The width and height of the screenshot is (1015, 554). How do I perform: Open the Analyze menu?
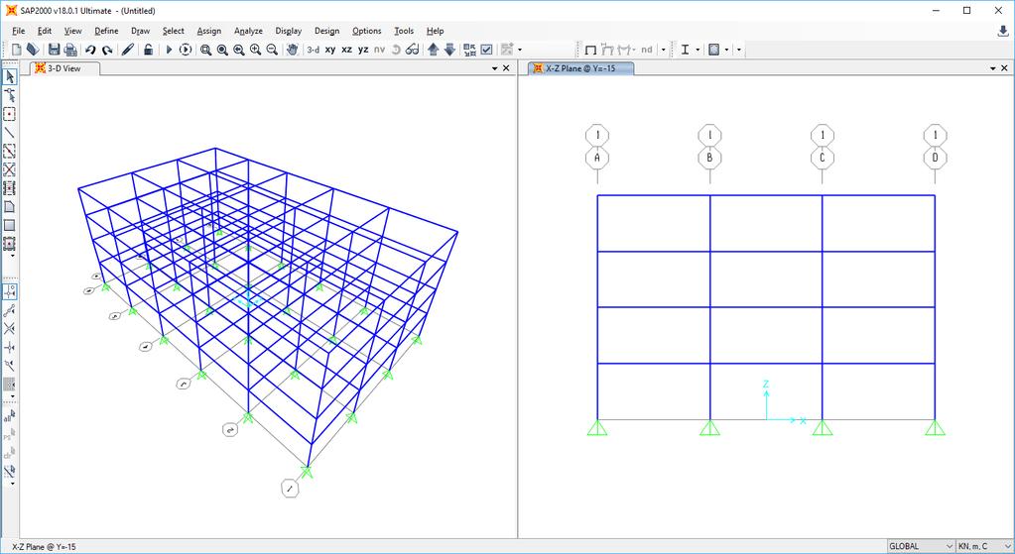click(248, 31)
